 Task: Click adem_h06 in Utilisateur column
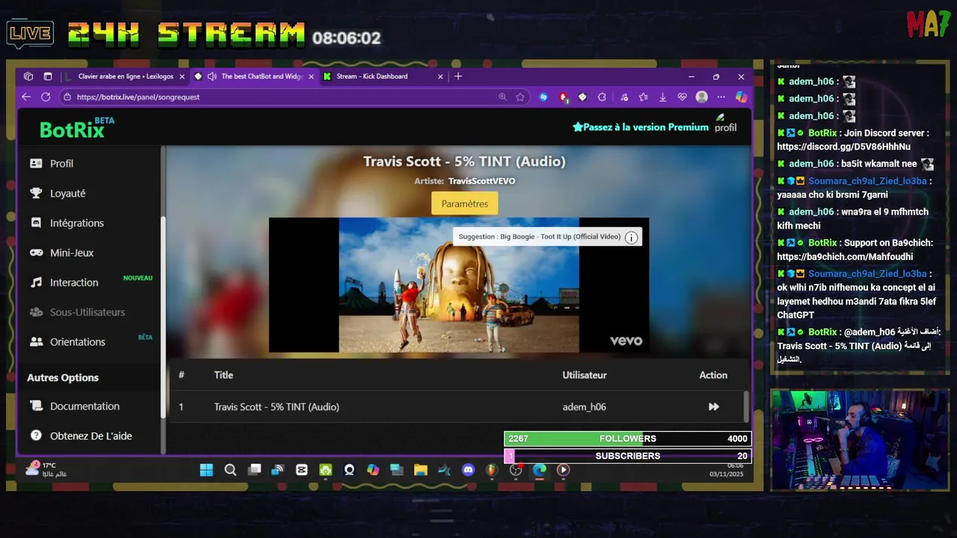click(584, 406)
